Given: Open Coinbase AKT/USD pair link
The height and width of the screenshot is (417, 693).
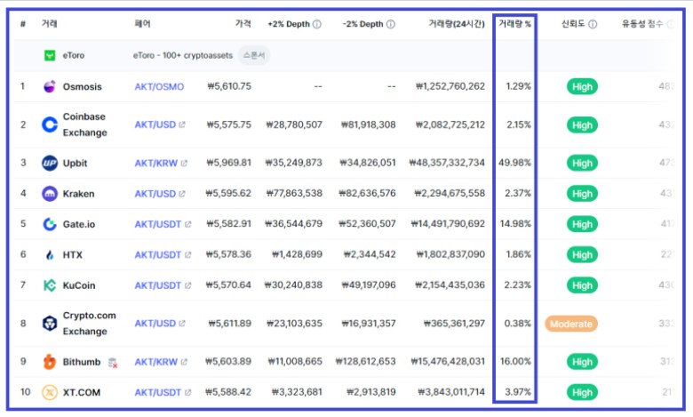Looking at the screenshot, I should 155,124.
